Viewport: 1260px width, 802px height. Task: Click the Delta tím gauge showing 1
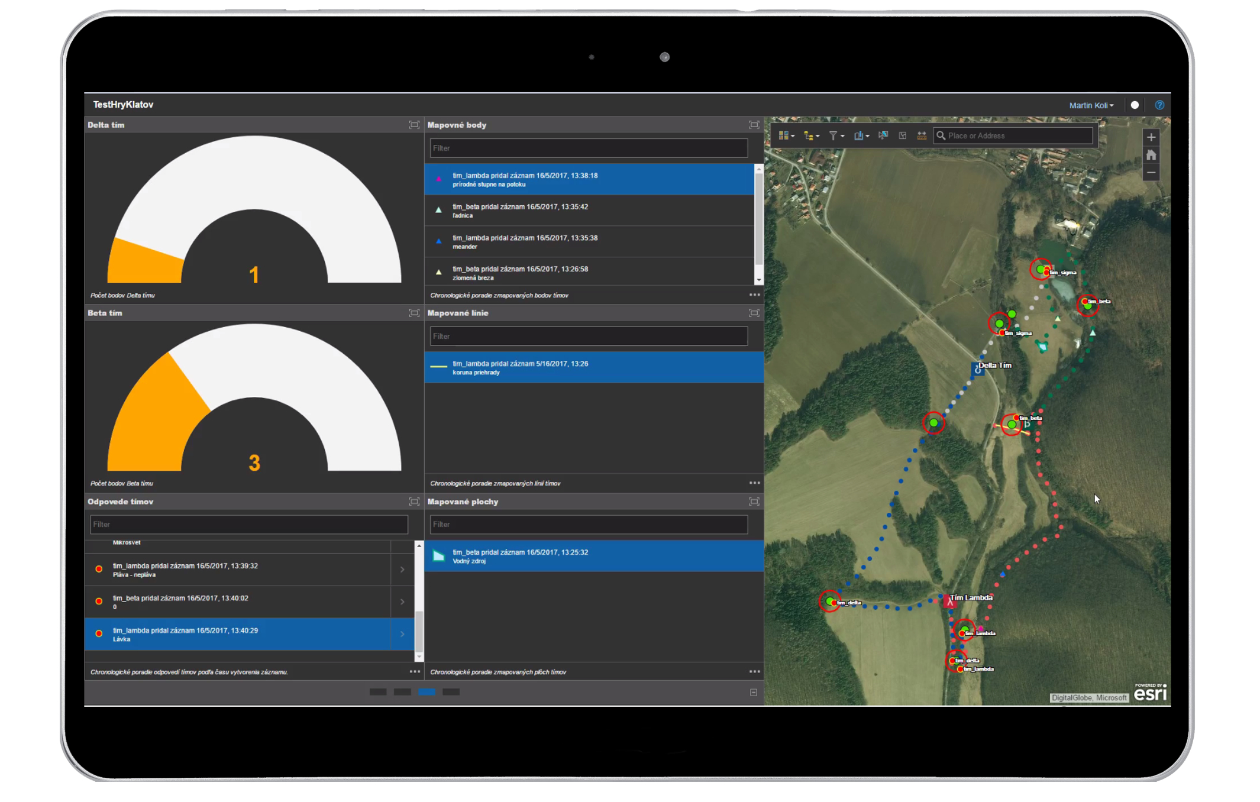click(x=254, y=210)
